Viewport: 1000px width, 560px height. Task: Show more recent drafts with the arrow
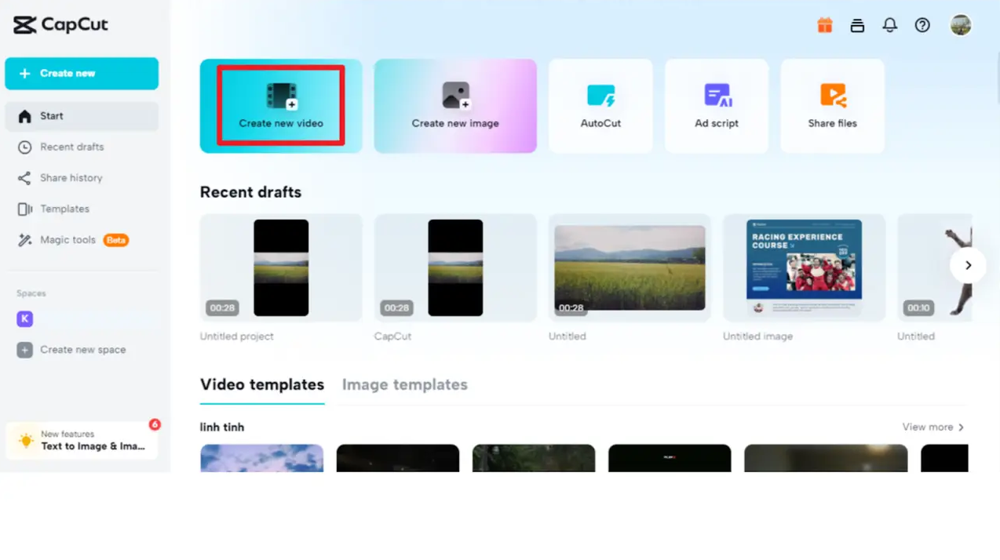pos(968,265)
